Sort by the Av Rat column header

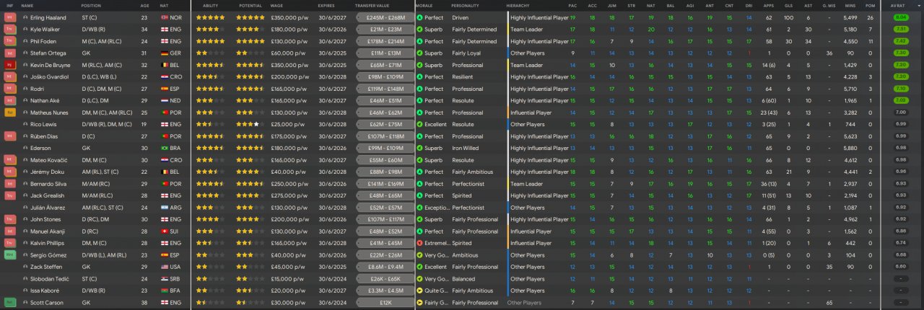pyautogui.click(x=900, y=5)
